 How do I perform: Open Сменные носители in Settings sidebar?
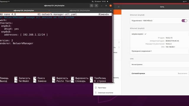[x=105, y=93]
